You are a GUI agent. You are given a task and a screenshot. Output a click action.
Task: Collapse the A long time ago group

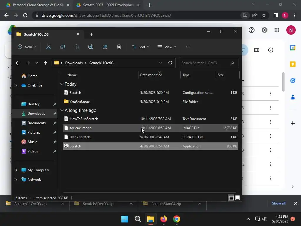click(62, 110)
